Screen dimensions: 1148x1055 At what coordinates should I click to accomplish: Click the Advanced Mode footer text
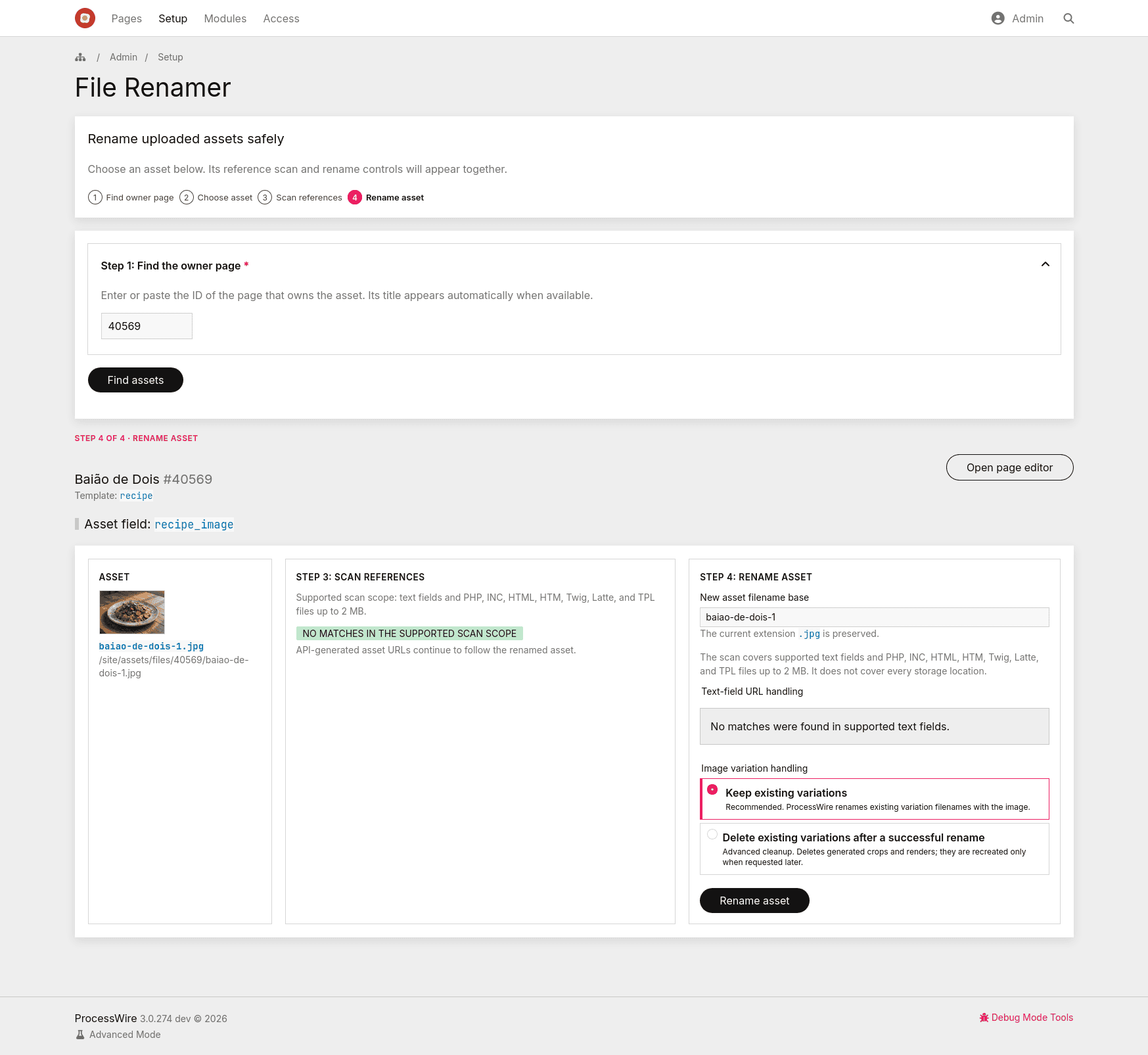click(125, 1035)
